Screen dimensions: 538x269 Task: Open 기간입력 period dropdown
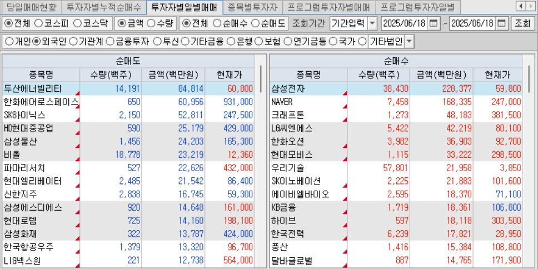pos(372,23)
